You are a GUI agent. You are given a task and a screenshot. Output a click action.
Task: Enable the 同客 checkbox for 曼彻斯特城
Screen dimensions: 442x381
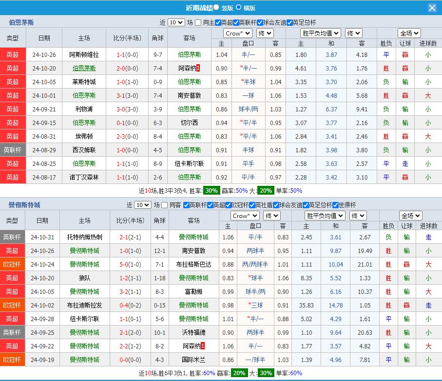click(x=164, y=205)
